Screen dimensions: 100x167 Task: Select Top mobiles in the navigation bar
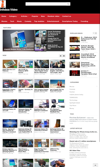click(x=39, y=21)
